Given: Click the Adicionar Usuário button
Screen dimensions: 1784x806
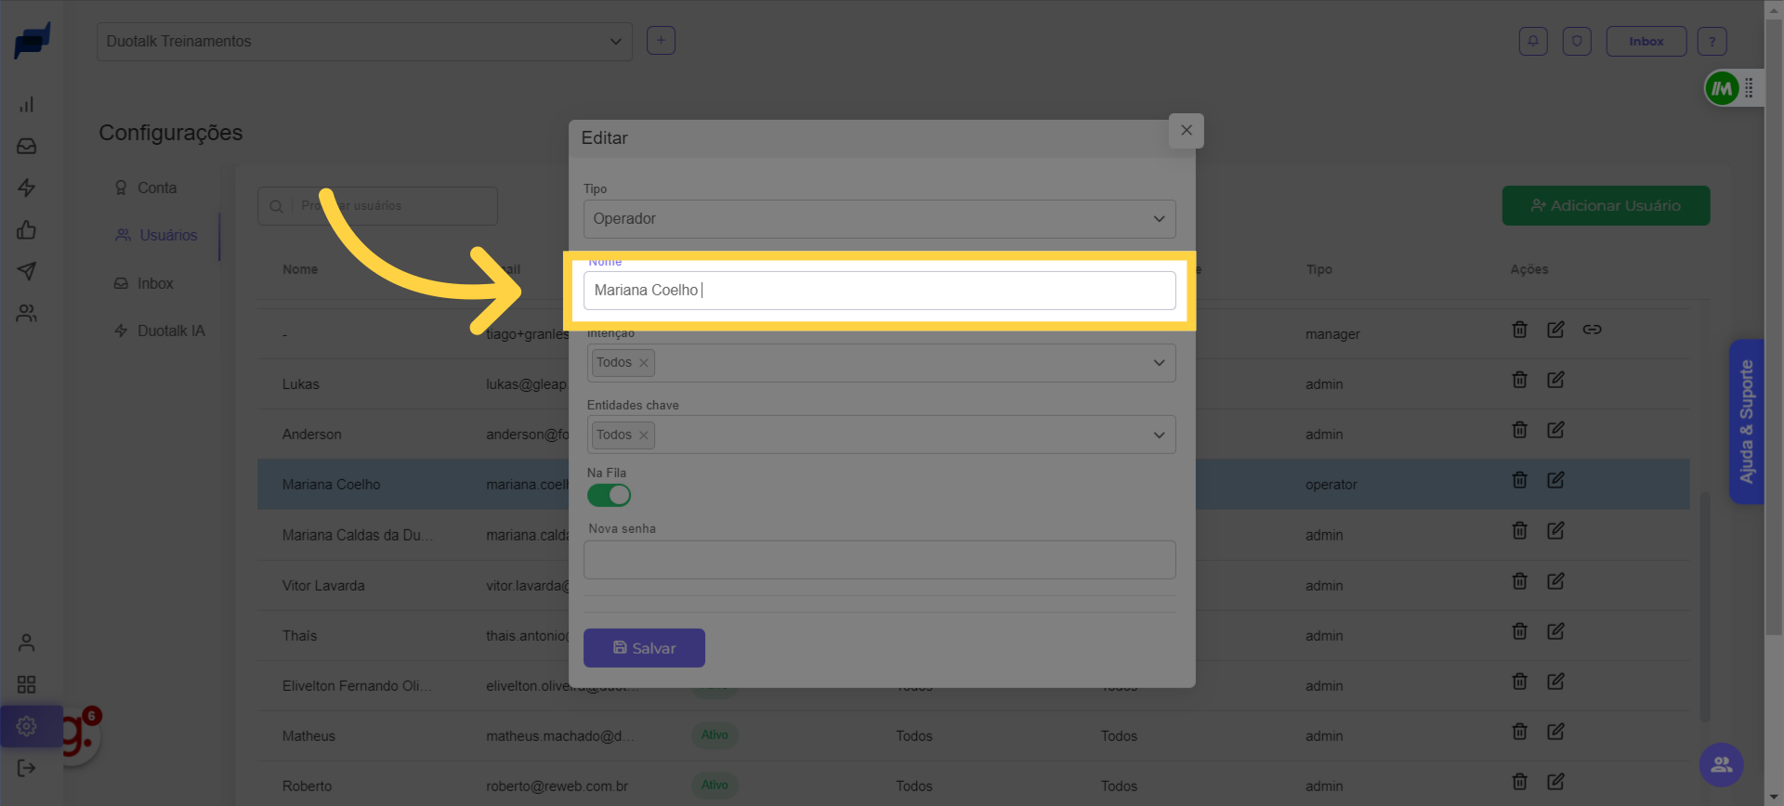Looking at the screenshot, I should (1606, 206).
